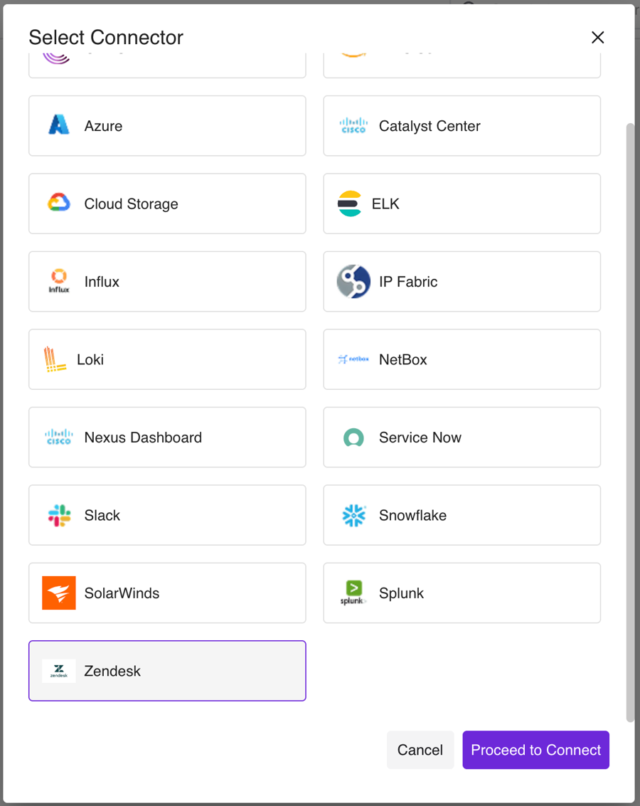This screenshot has height=806, width=640.
Task: Click the Google Cloud Storage icon
Action: point(59,203)
